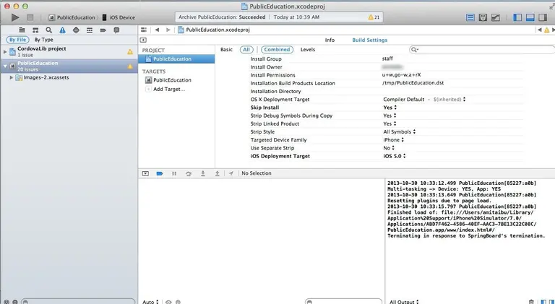Open the breakpoint navigator icon
This screenshot has height=304, width=555.
coord(103,30)
